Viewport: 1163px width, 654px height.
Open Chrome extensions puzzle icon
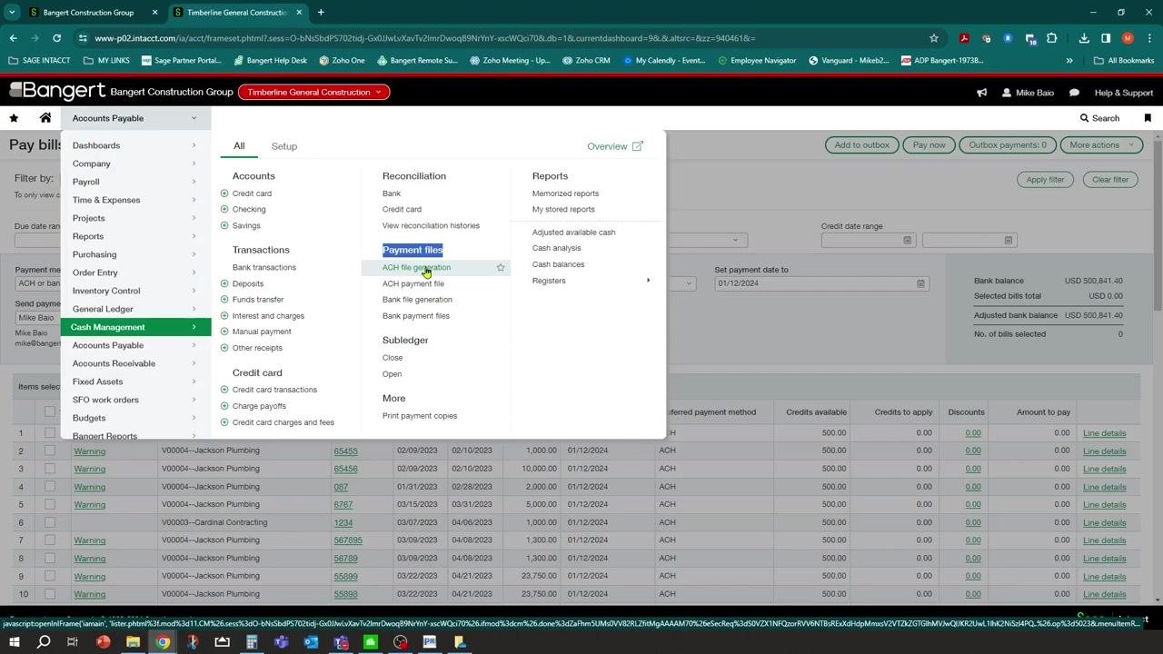point(1051,38)
